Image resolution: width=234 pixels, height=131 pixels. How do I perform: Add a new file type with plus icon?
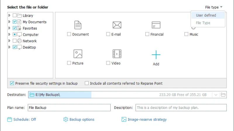(x=156, y=55)
